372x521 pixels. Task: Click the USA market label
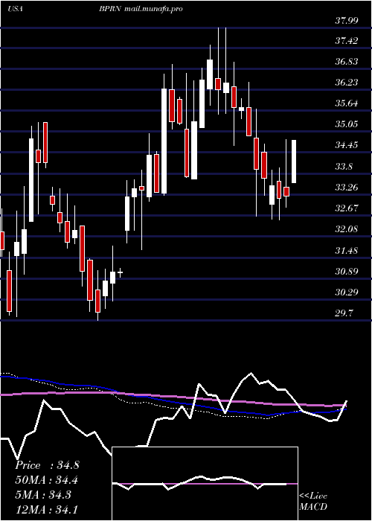point(15,9)
